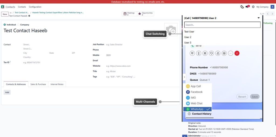Open the My Company switcher
276x137 pixels.
262,7
